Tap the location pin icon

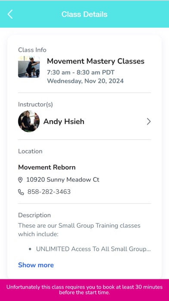(20, 180)
